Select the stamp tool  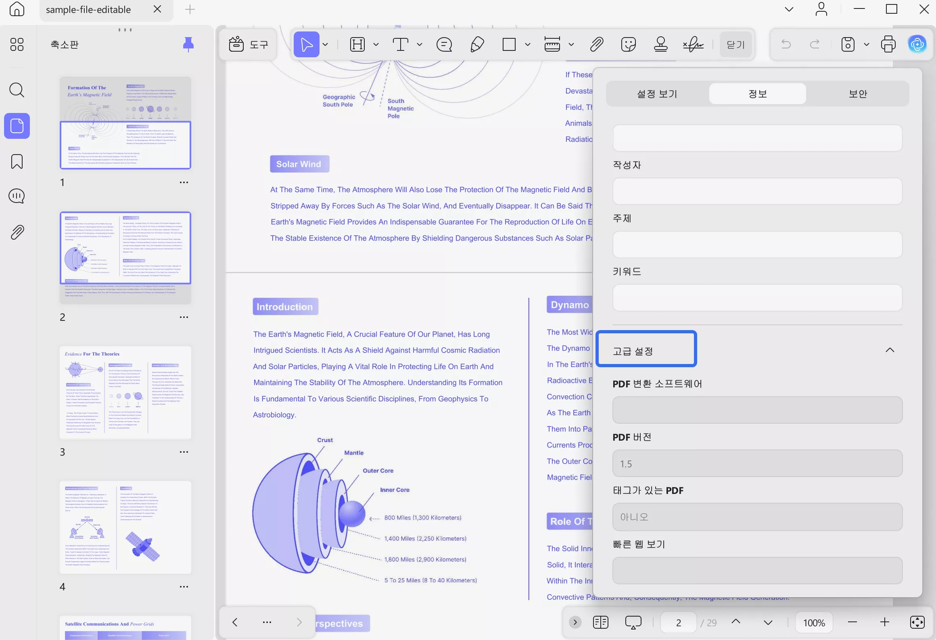click(x=660, y=44)
